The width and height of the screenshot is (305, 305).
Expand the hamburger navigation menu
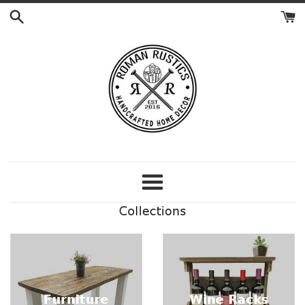152,182
